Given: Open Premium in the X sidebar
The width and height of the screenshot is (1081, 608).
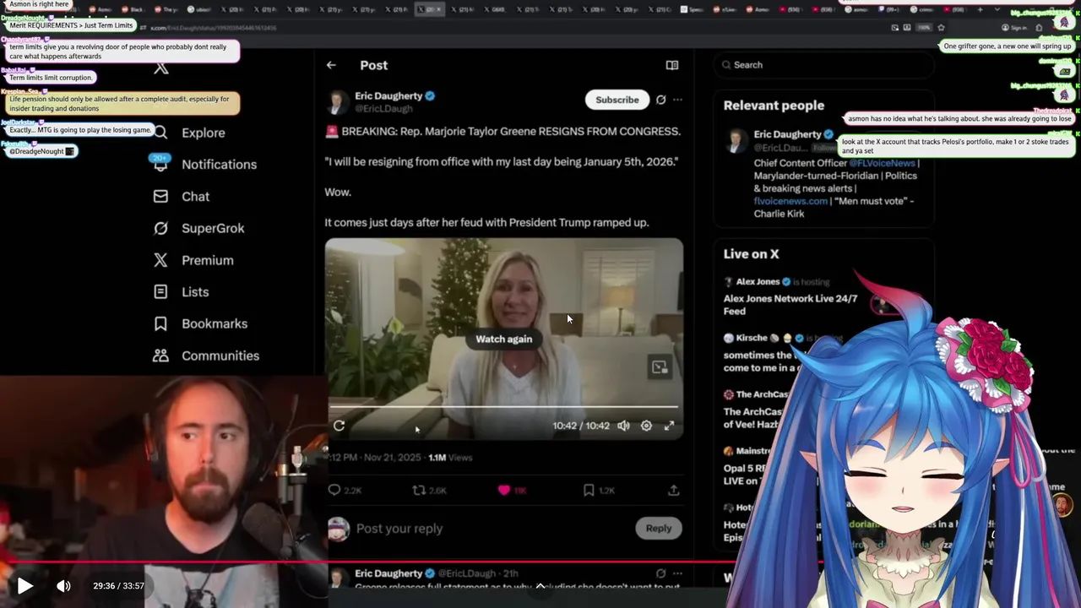Looking at the screenshot, I should point(207,261).
